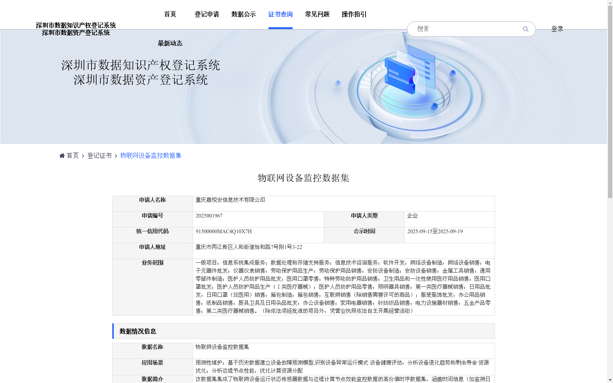The width and height of the screenshot is (613, 383).
Task: Click 物联网设备监控数据集 breadcrumb item
Action: 151,155
